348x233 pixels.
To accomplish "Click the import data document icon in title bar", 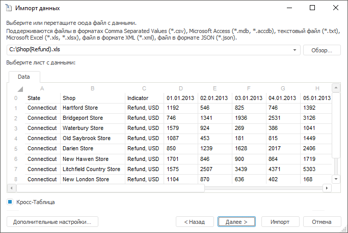I will click(x=9, y=8).
